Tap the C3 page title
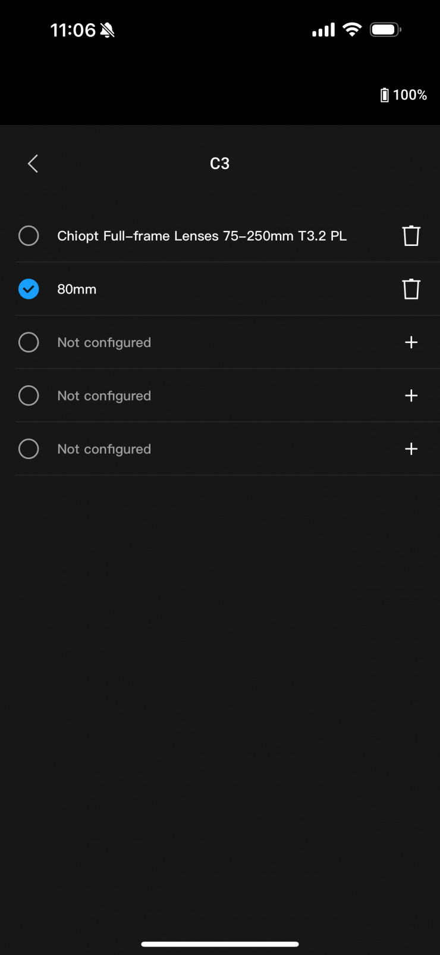Viewport: 440px width, 955px height. click(219, 164)
